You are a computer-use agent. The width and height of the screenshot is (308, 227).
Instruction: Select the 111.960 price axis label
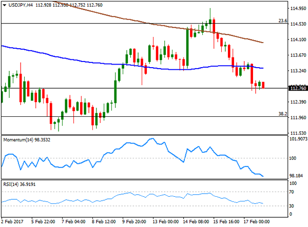pyautogui.click(x=298, y=118)
